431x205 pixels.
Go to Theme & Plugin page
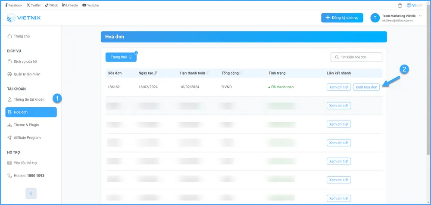click(26, 125)
